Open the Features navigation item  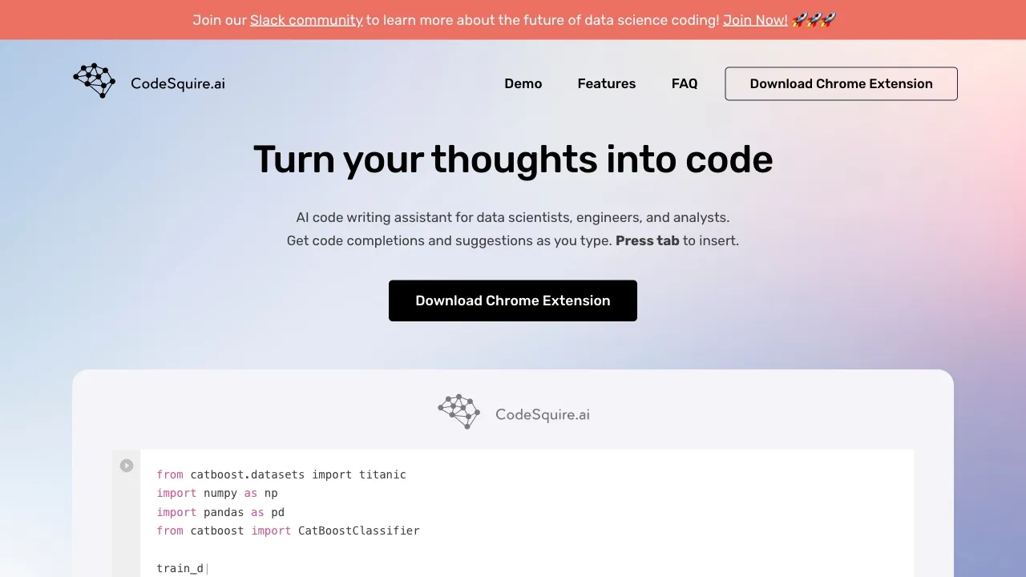pos(606,83)
